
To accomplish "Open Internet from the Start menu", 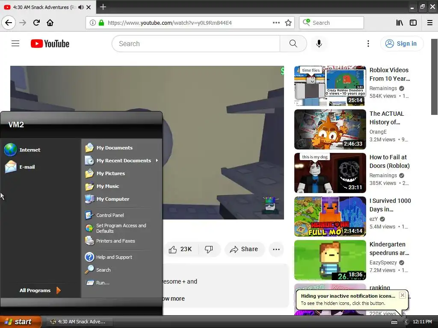I will pyautogui.click(x=22, y=150).
